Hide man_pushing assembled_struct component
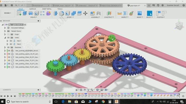 pyautogui.click(x=9, y=51)
